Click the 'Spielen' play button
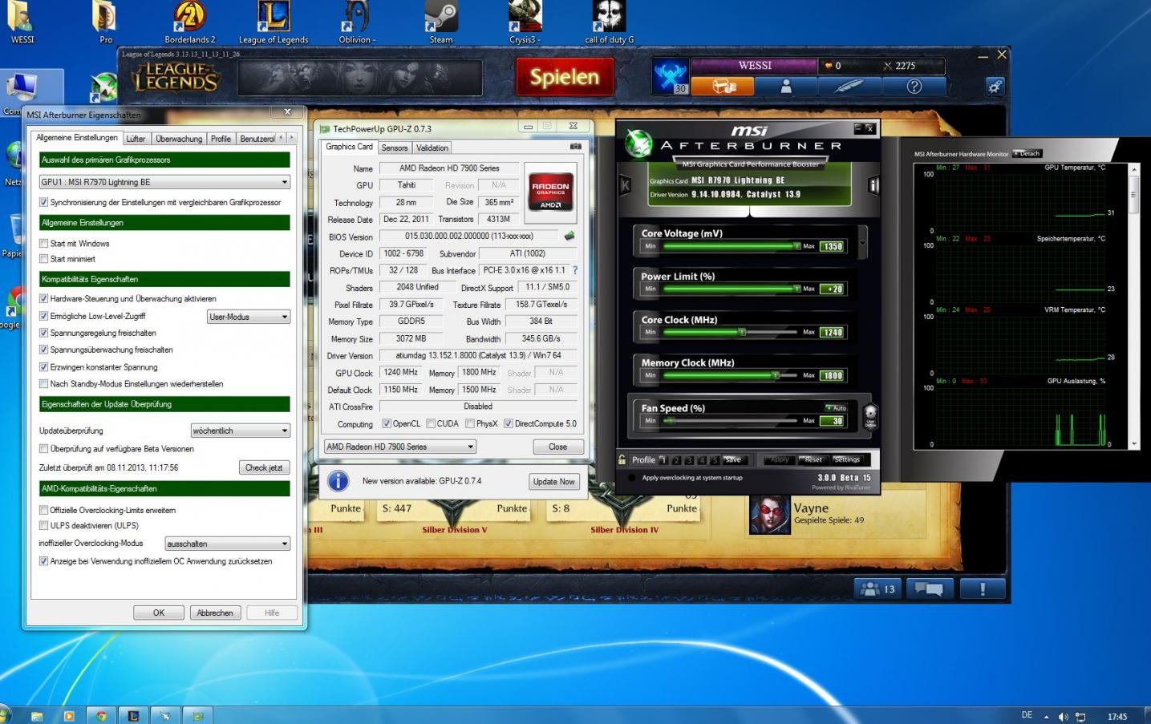This screenshot has width=1151, height=724. click(564, 77)
